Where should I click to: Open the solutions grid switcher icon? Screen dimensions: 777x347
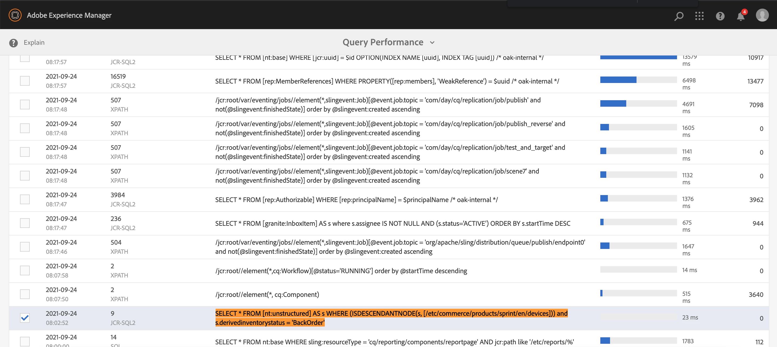click(699, 16)
